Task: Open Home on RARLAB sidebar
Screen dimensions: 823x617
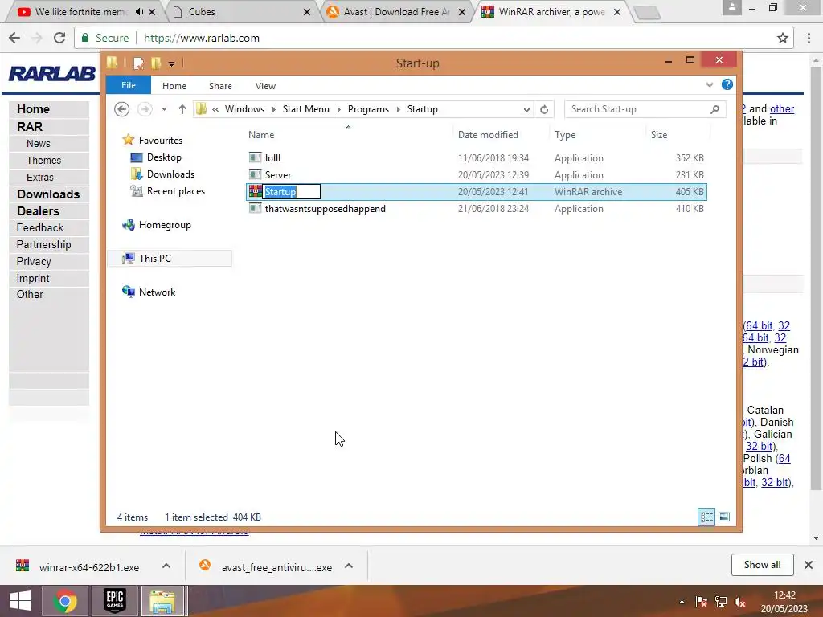Action: (34, 109)
